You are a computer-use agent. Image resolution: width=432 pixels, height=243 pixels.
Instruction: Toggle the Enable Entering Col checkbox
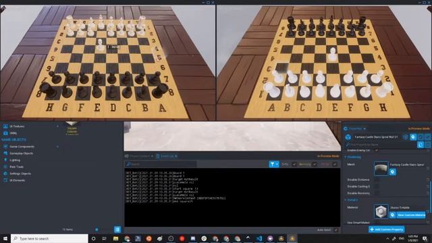pyautogui.click(x=377, y=151)
